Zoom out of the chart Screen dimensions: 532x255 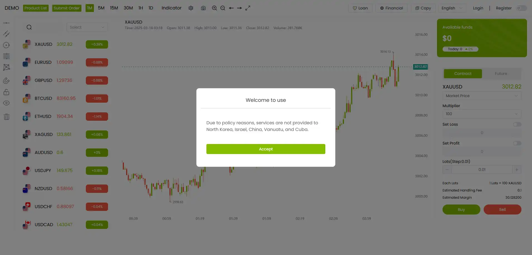[223, 8]
